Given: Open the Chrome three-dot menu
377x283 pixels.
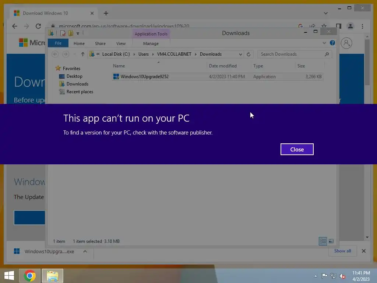Looking at the screenshot, I should coord(362,26).
